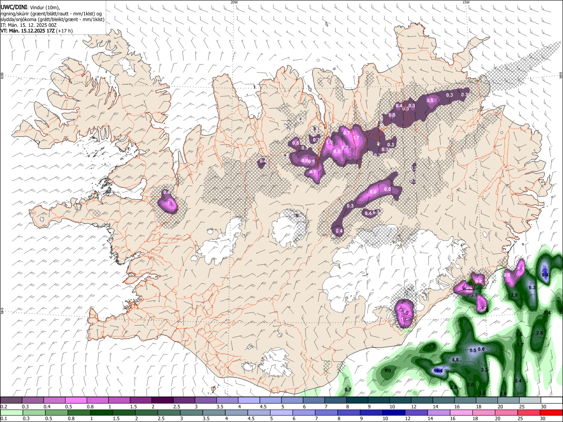Select the dark teal swatch labeled 8 in snow legend

click(x=357, y=400)
